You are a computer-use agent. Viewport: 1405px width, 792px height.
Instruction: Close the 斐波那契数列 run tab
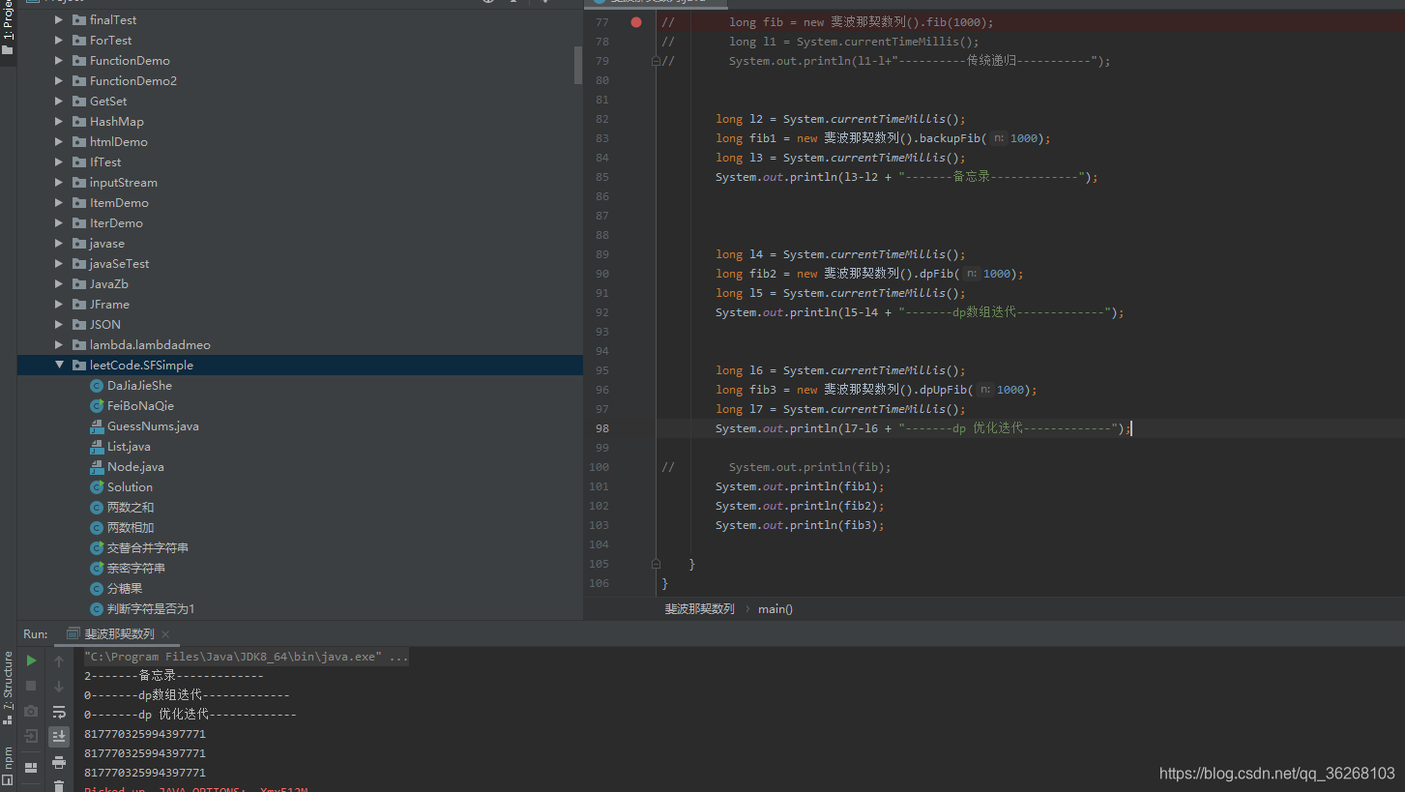coord(165,634)
